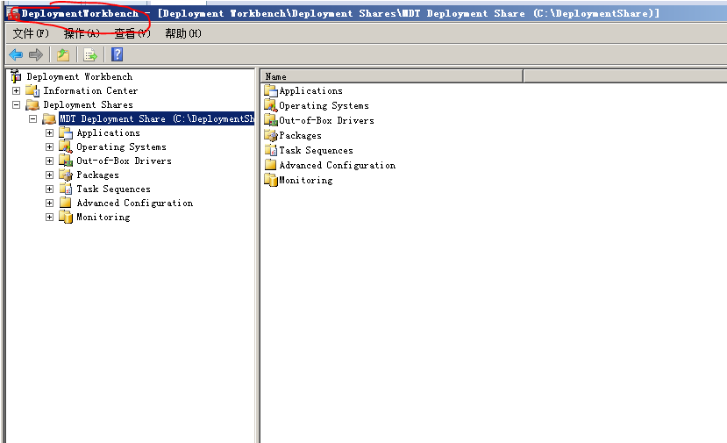Select Task Sequences label in the tree
The width and height of the screenshot is (727, 443).
pos(113,189)
